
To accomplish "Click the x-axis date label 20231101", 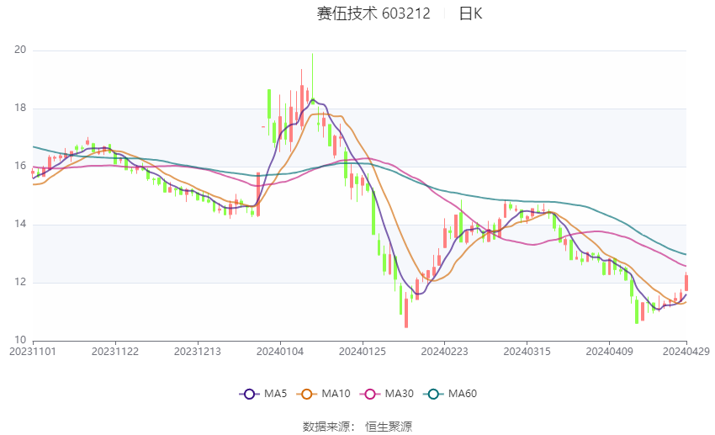I will tap(33, 352).
